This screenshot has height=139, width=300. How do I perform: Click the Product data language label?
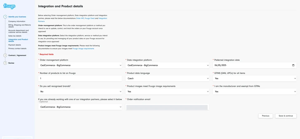[x=138, y=73]
